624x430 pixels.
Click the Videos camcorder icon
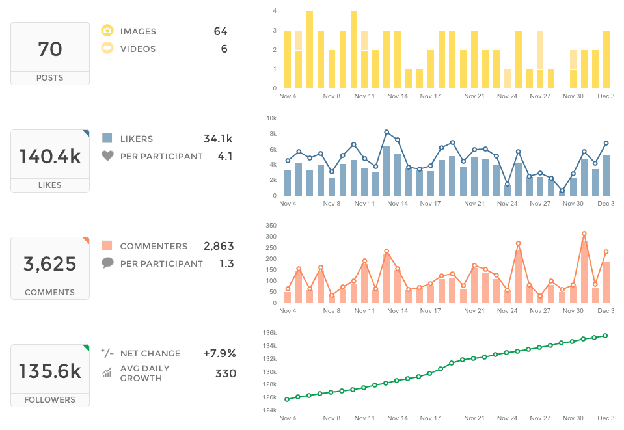click(107, 48)
